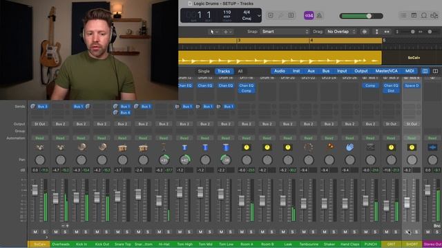This screenshot has width=442, height=248.
Task: Switch mixer view to Tracks
Action: click(224, 71)
